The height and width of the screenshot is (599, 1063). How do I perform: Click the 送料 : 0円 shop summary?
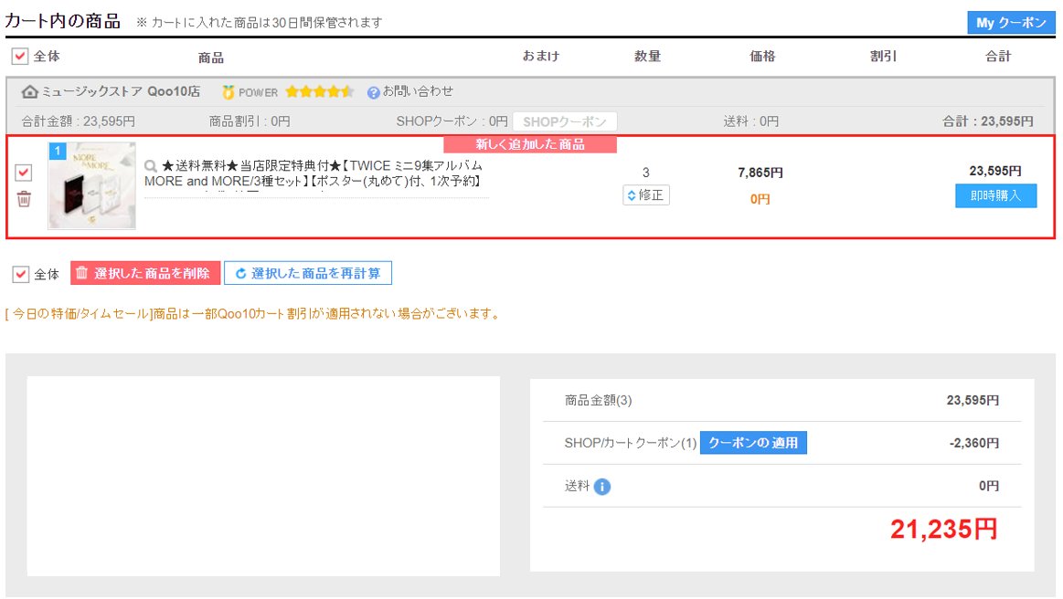(x=751, y=121)
